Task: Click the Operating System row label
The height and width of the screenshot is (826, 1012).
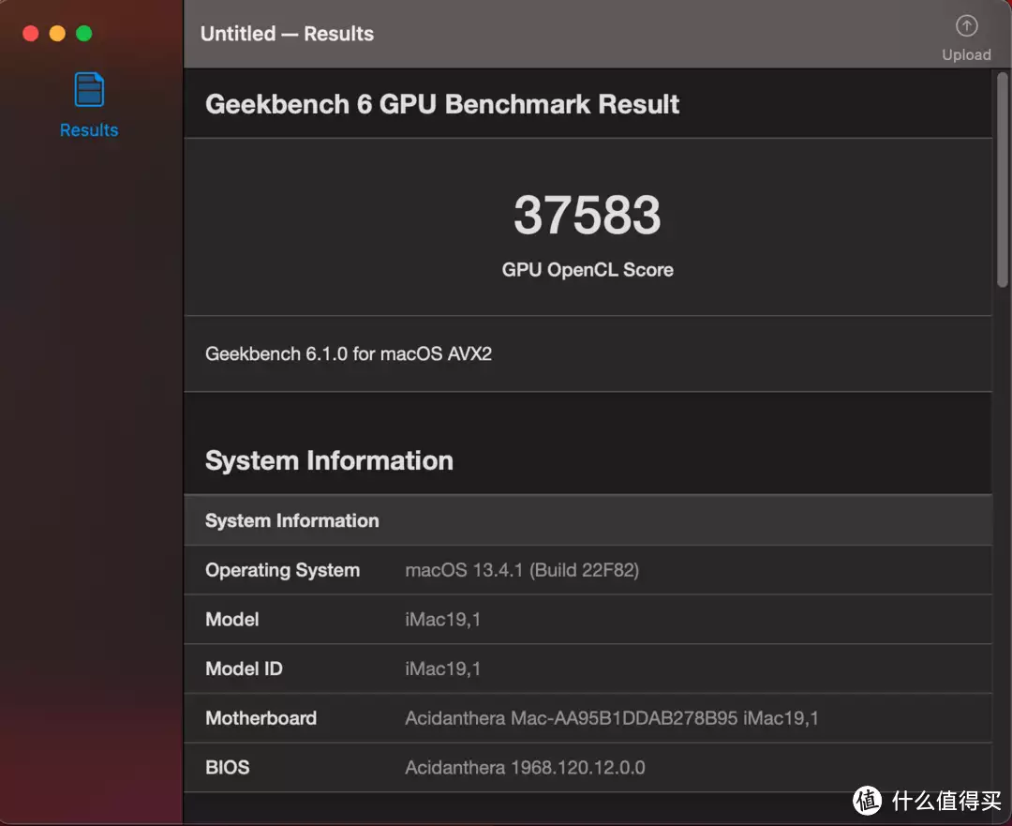Action: click(x=283, y=570)
